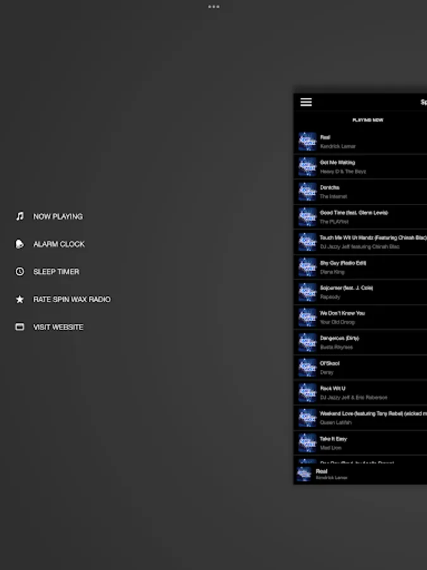Select Sojourner (feat. J. Cole) row
This screenshot has width=427, height=570.
point(360,292)
